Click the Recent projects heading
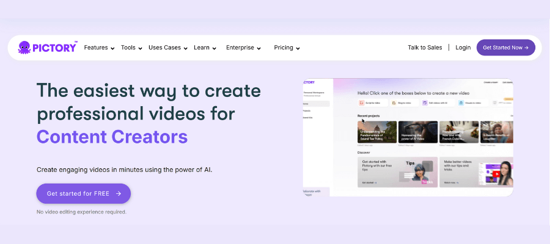Image resolution: width=550 pixels, height=244 pixels. [369, 116]
